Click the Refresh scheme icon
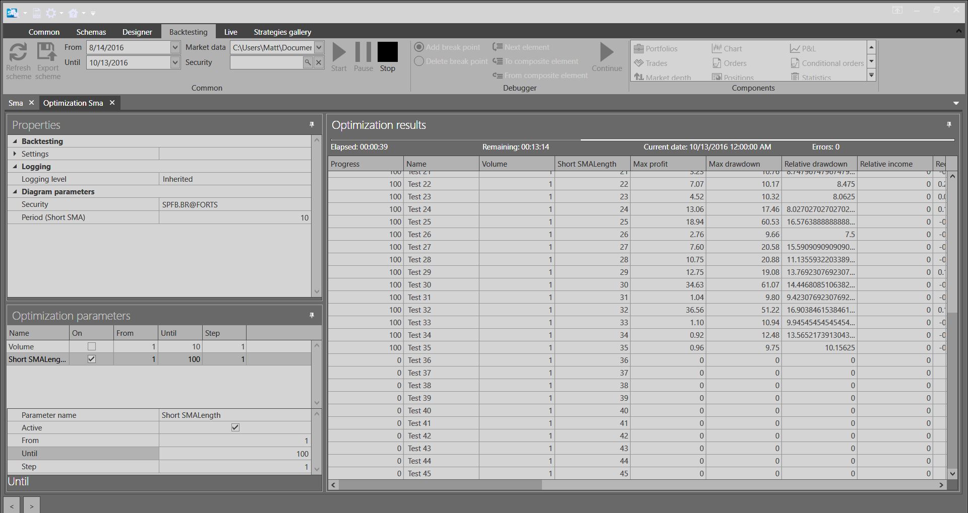 point(18,52)
